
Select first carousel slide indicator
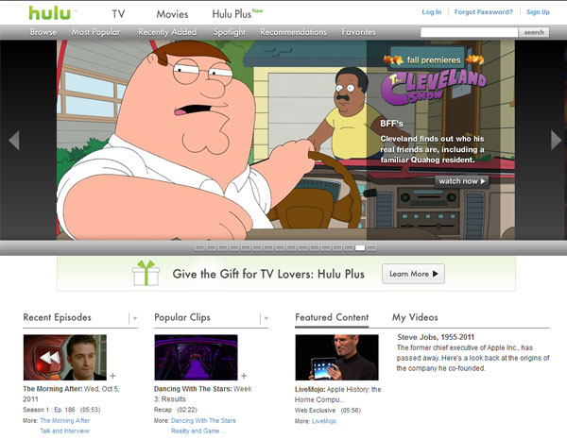point(199,248)
